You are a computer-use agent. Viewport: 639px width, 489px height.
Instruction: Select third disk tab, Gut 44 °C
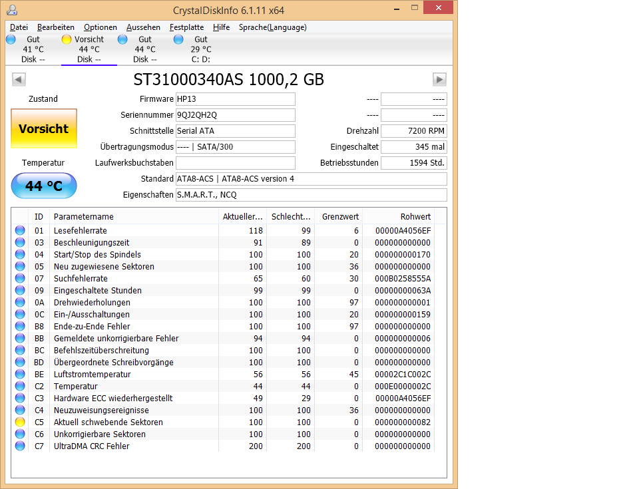pyautogui.click(x=144, y=49)
